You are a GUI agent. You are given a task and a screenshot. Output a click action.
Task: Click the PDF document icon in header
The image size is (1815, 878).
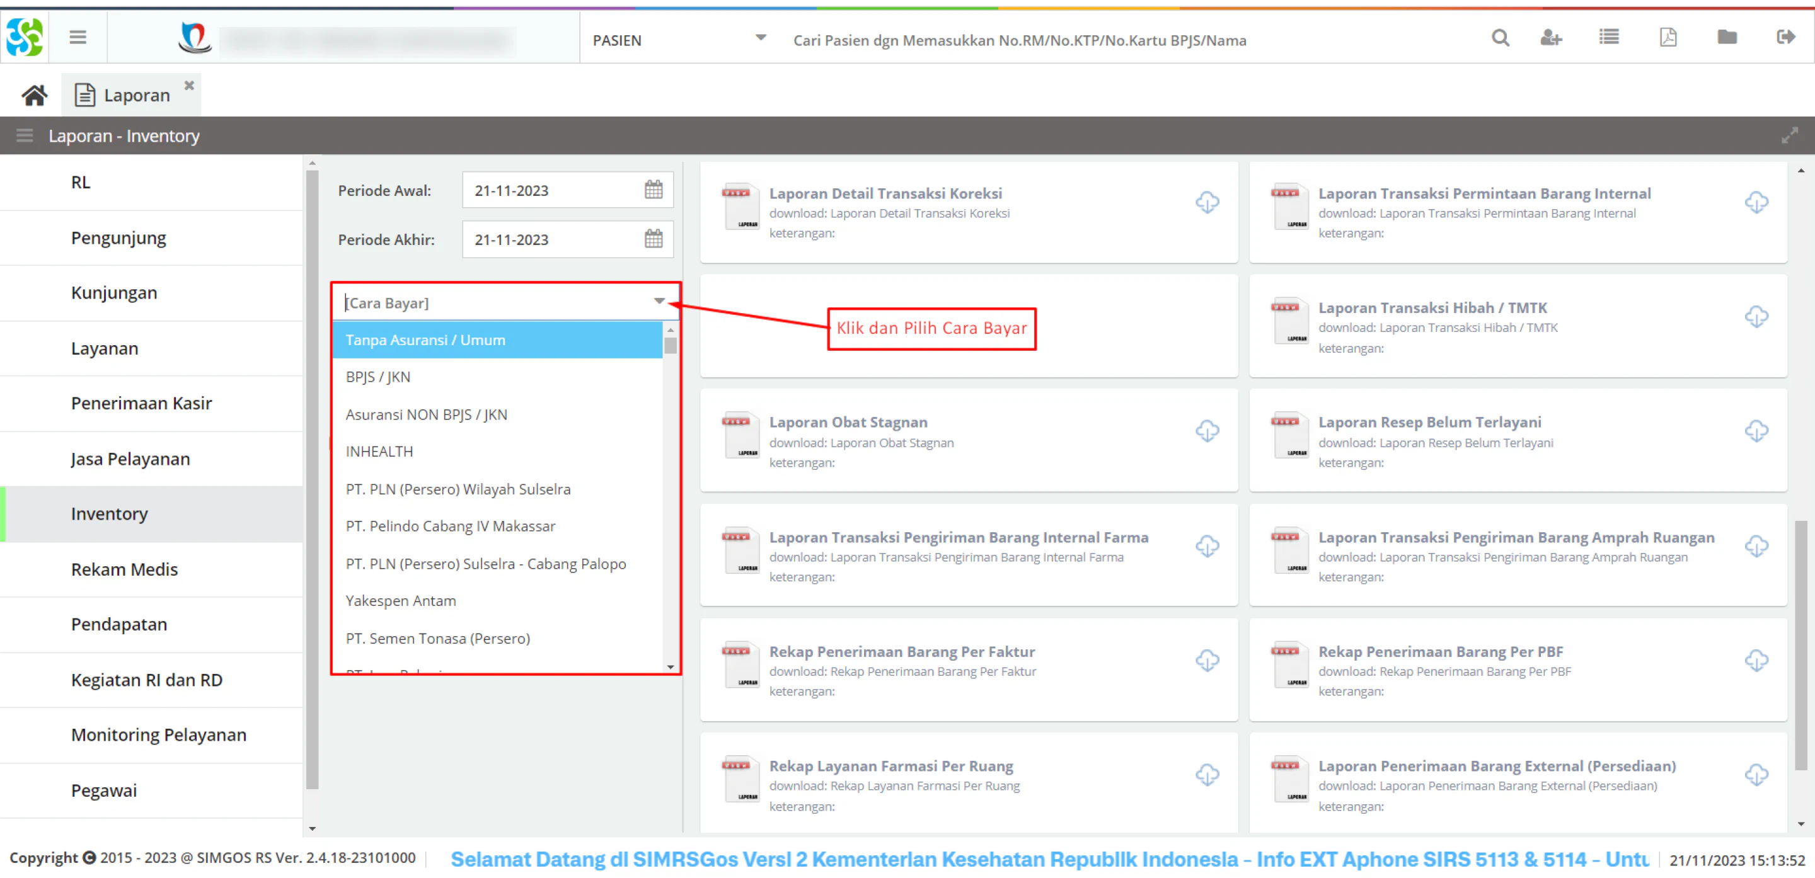coord(1668,37)
